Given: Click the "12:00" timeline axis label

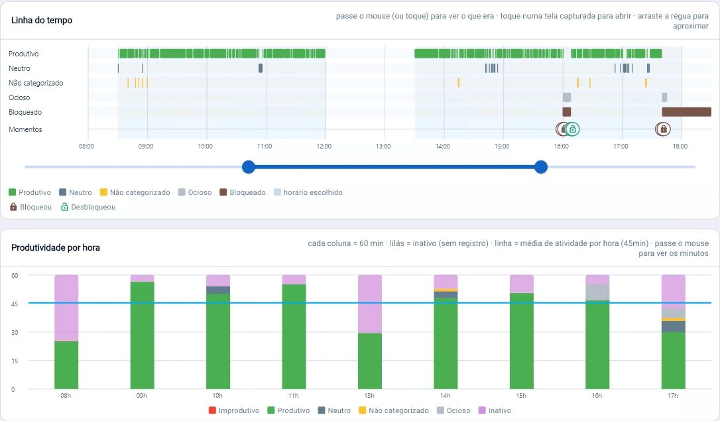Looking at the screenshot, I should click(x=324, y=147).
